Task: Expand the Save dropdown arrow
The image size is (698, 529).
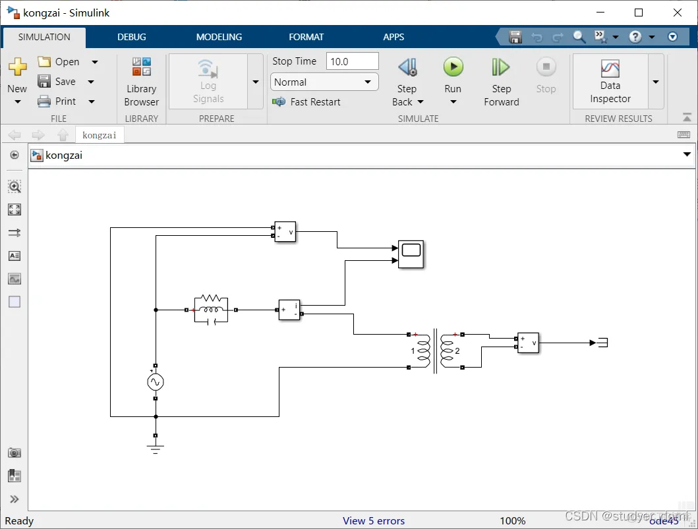Action: [x=91, y=82]
